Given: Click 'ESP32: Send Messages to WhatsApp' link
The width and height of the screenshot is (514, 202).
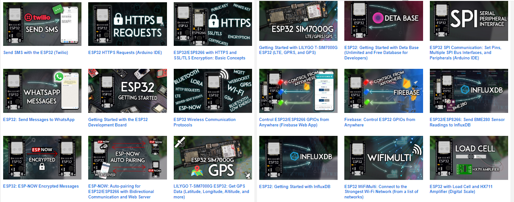Looking at the screenshot, I should point(39,120).
